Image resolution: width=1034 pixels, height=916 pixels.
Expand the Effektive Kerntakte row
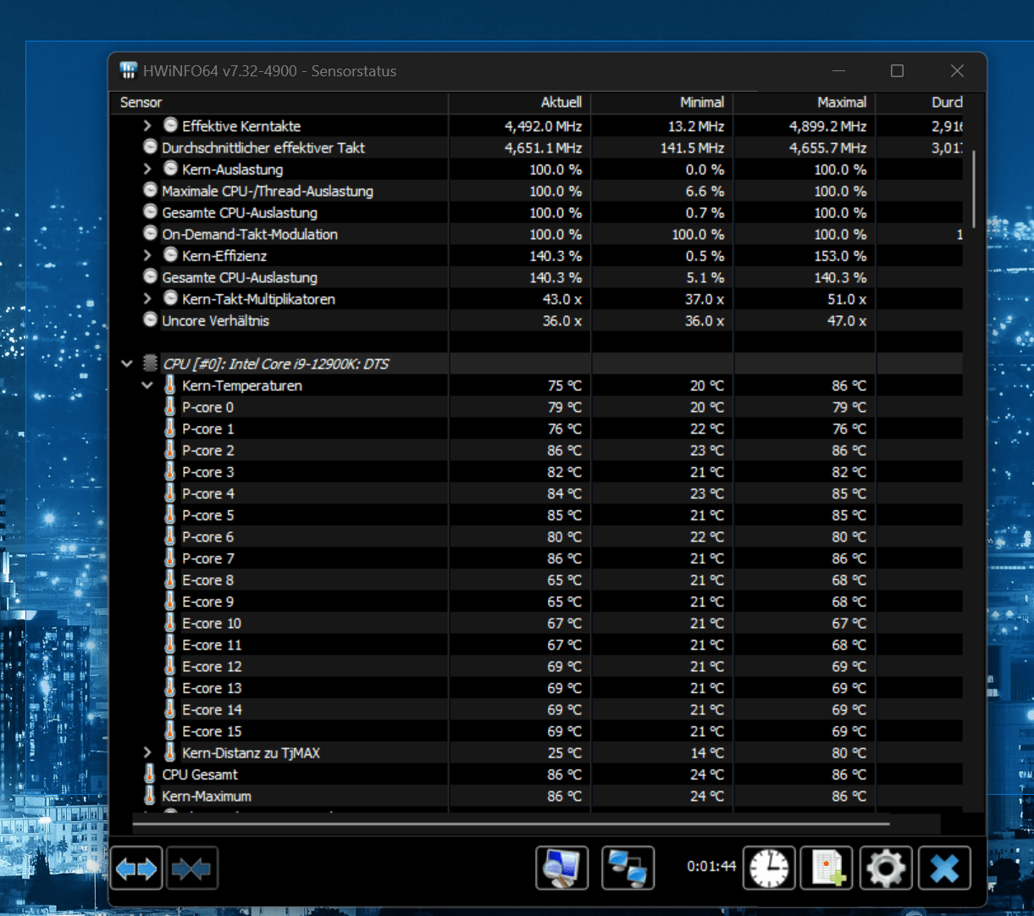(147, 125)
